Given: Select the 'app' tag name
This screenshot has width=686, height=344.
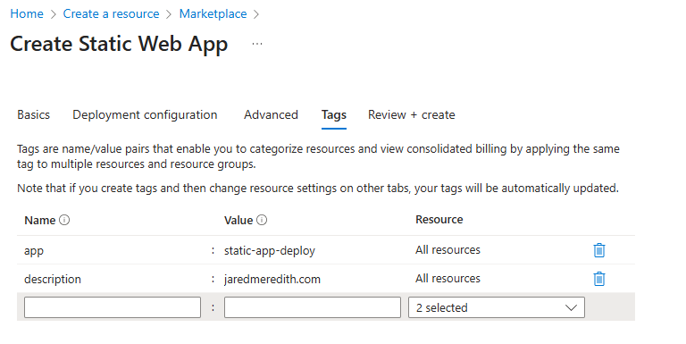Looking at the screenshot, I should (34, 251).
